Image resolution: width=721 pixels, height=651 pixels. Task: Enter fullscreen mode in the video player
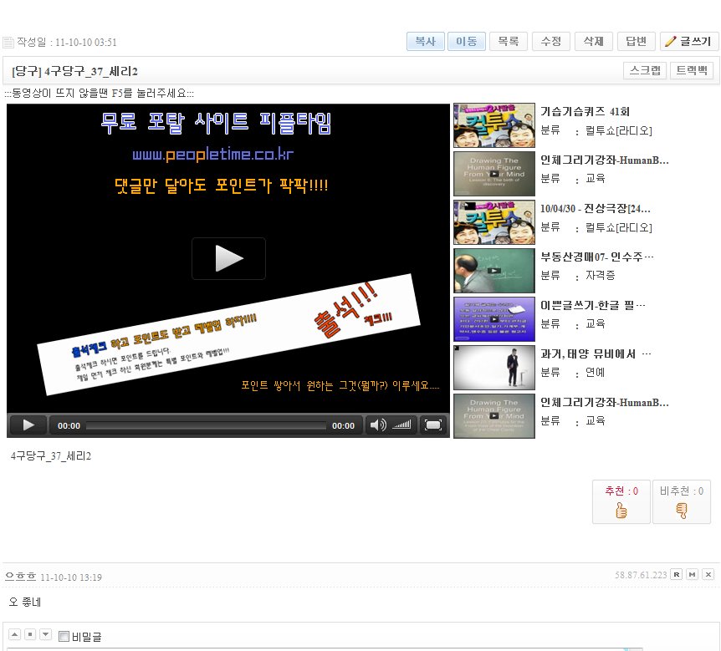tap(432, 425)
